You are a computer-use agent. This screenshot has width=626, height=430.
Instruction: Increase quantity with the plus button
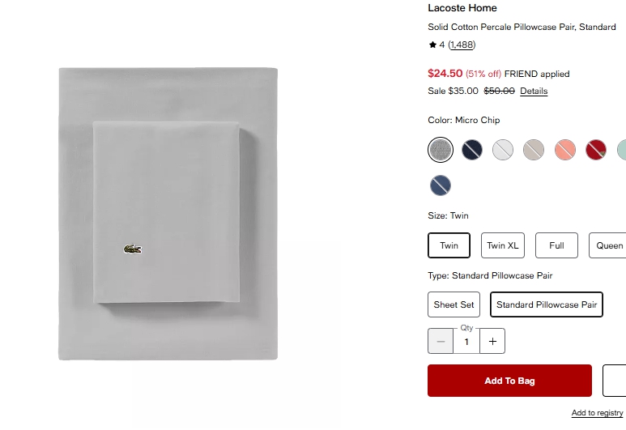pyautogui.click(x=492, y=341)
